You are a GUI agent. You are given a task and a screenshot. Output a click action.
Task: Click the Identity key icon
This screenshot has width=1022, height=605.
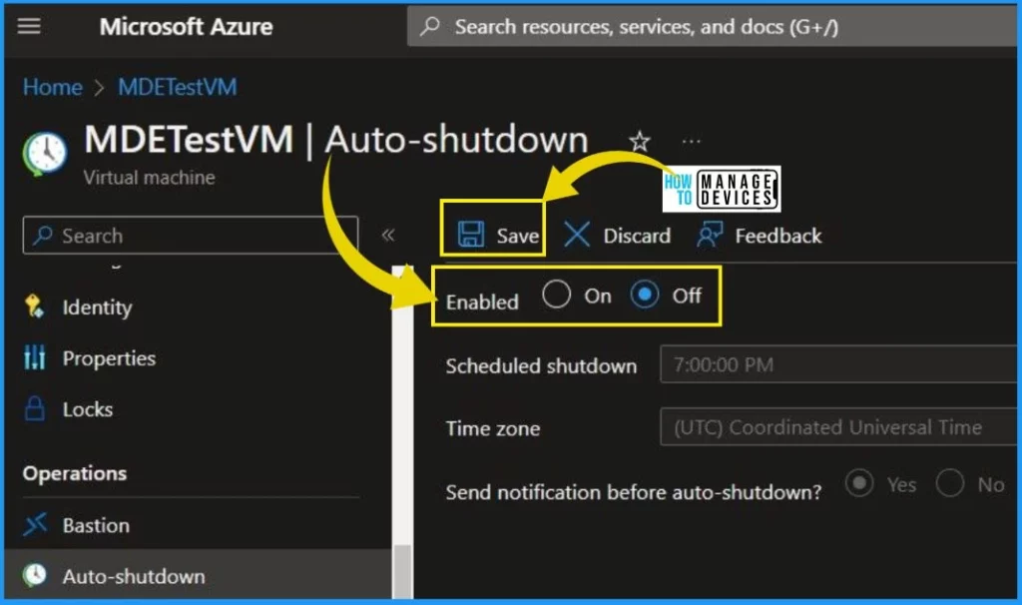click(x=35, y=306)
